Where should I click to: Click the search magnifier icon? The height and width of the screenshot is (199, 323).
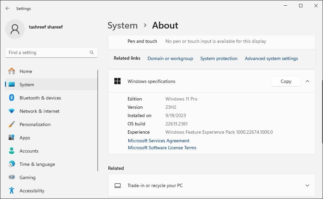click(91, 52)
